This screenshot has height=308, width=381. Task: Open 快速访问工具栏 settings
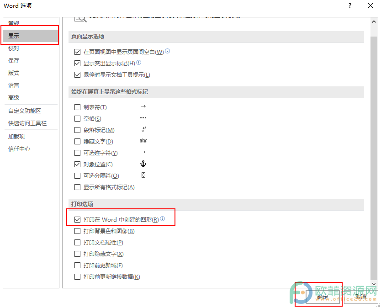pos(31,123)
